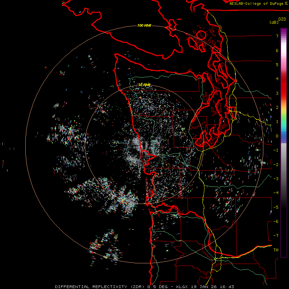Select the -1 scale label

pyautogui.click(x=276, y=150)
